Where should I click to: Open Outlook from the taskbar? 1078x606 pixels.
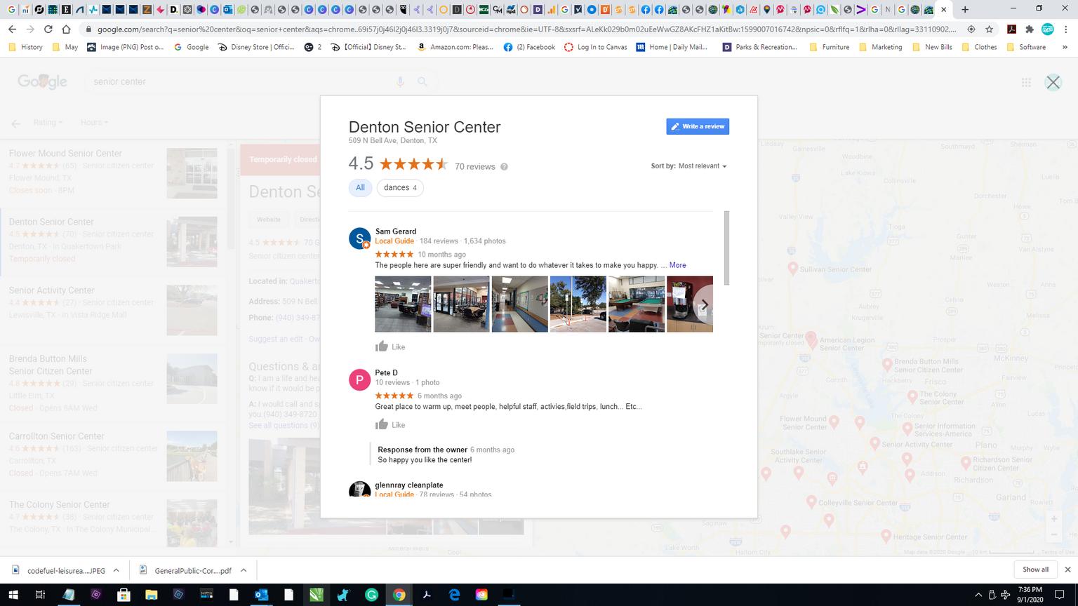point(261,595)
